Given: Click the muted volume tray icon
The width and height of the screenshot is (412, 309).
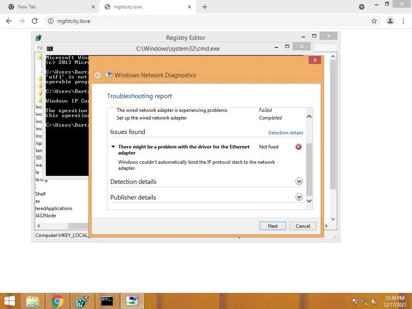Looking at the screenshot, I should point(374,301).
